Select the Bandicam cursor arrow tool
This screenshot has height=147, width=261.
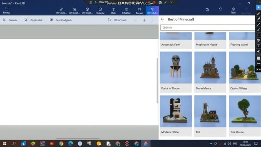(258, 7)
